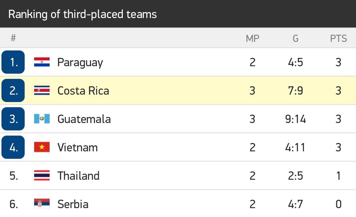Click the Guatemala flag icon
Image resolution: width=356 pixels, height=217 pixels.
(42, 119)
